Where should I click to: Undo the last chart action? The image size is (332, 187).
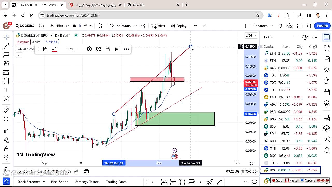[x=196, y=26]
